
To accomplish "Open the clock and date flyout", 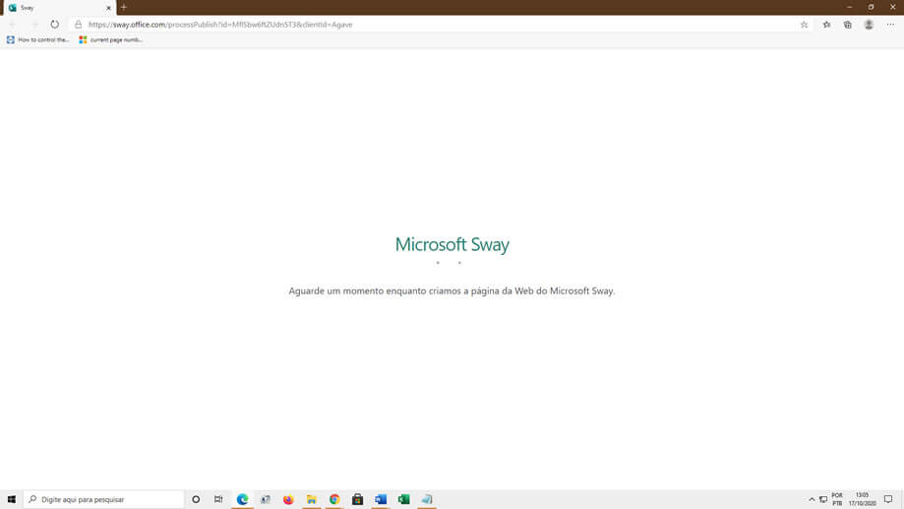I will [x=862, y=499].
